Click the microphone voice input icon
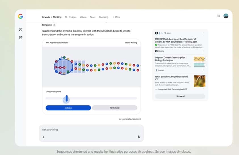The width and height of the screenshot is (239, 155). point(139,137)
